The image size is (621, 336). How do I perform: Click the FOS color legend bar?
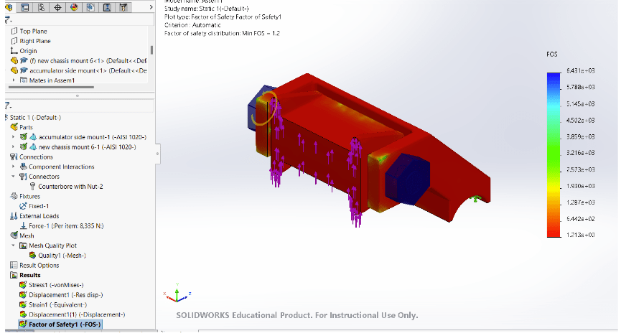[x=553, y=154]
